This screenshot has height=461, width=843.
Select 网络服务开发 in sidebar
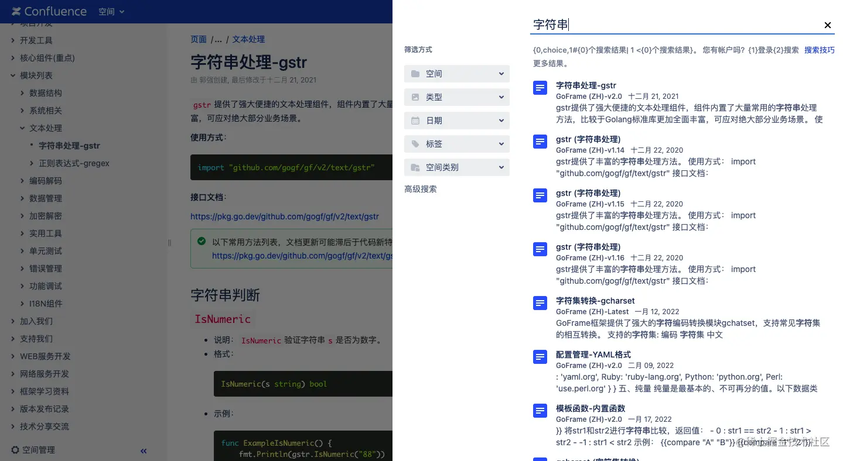[x=45, y=374]
